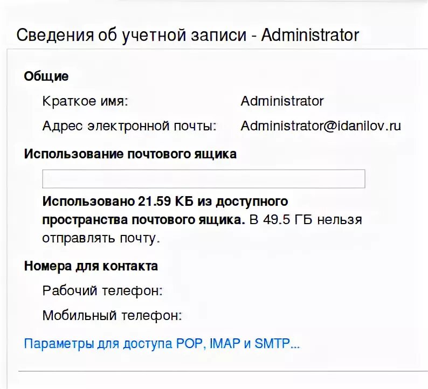Click the word Administrator in the page title
The height and width of the screenshot is (389, 428).
point(310,35)
